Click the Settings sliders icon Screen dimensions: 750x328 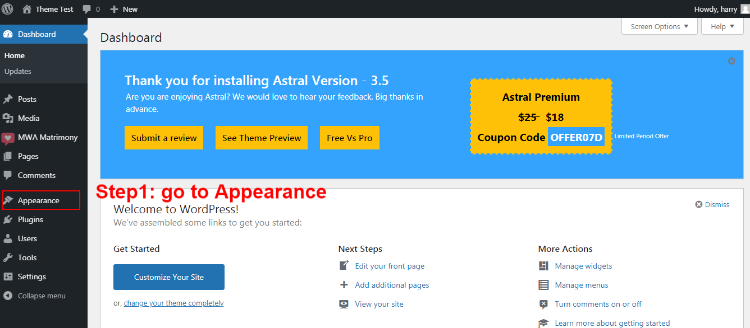[8, 277]
